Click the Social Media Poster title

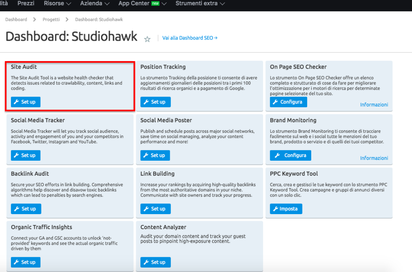(x=166, y=120)
